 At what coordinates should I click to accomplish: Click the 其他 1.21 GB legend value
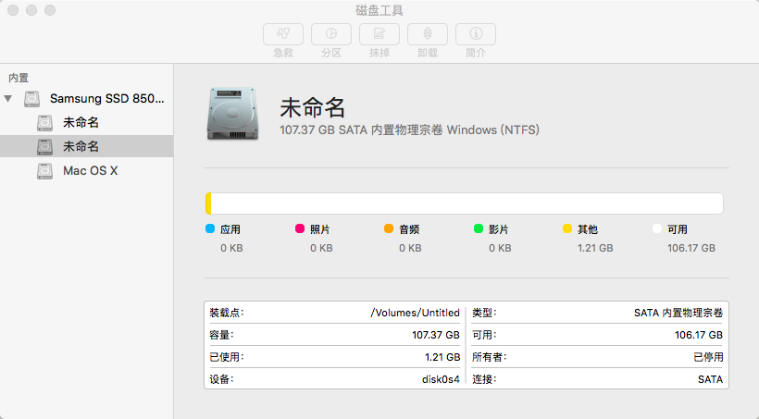[595, 248]
